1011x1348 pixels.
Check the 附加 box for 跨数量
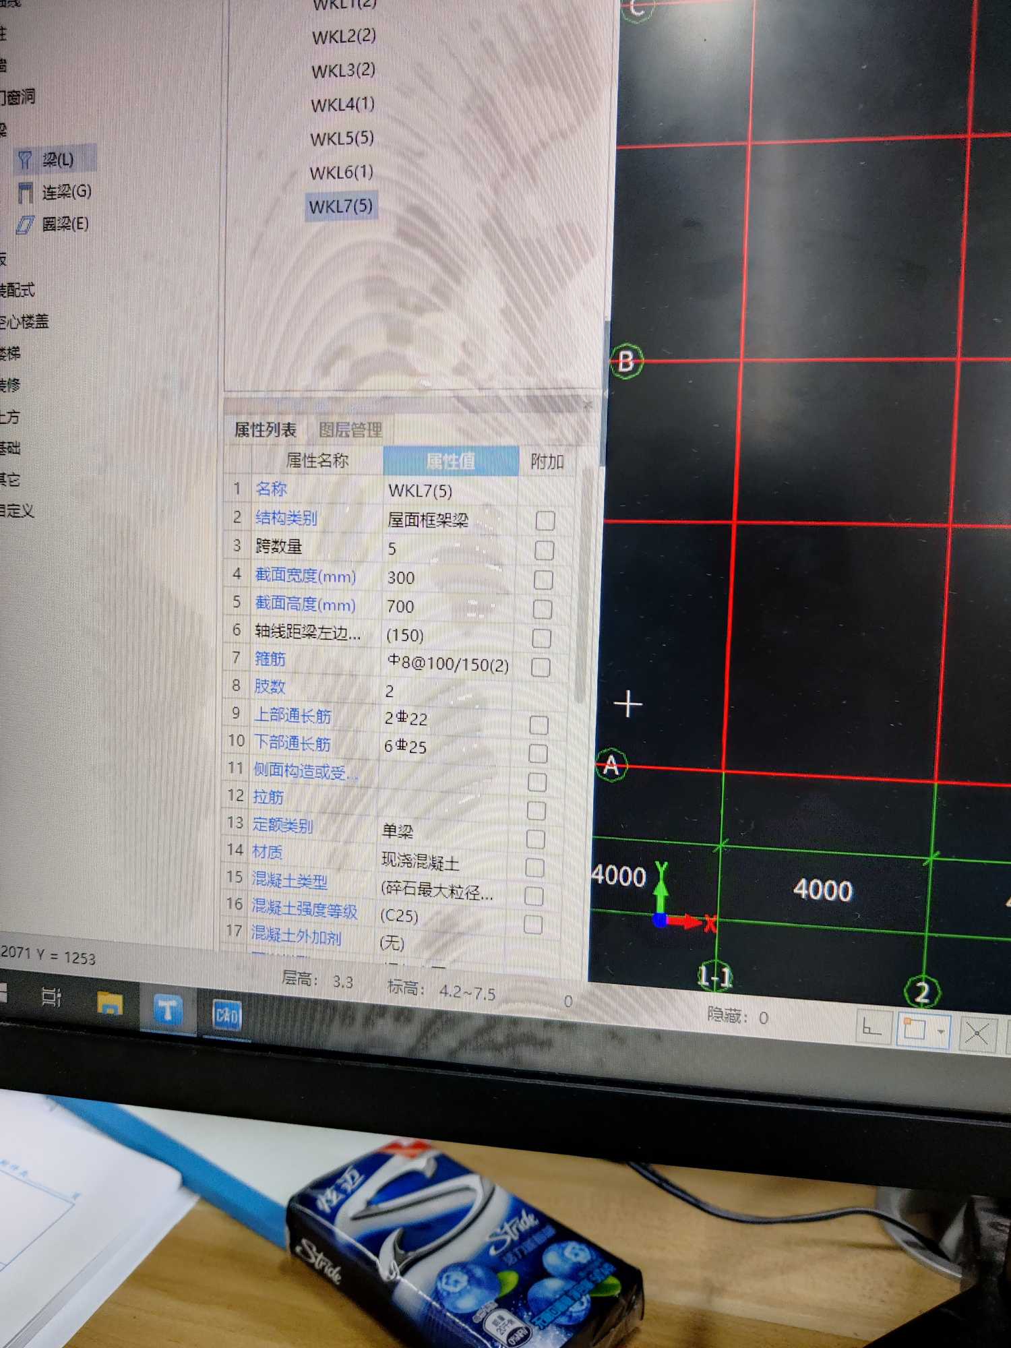545,550
